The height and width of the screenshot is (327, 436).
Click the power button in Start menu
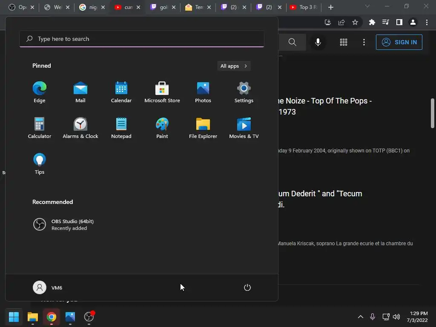(247, 287)
